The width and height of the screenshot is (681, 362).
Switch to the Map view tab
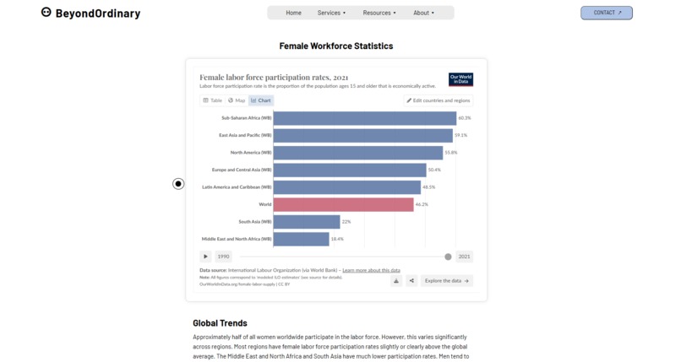click(x=237, y=100)
